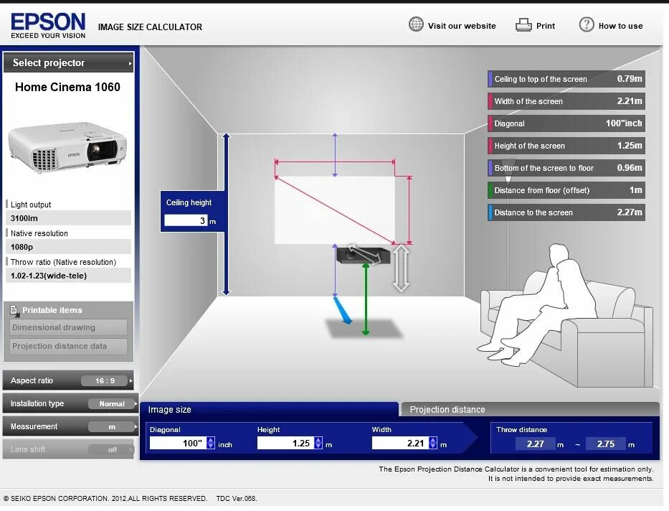Click the 1080p native resolution value

(x=68, y=247)
